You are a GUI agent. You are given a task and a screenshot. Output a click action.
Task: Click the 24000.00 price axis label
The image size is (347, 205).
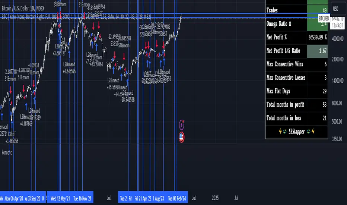(338, 59)
